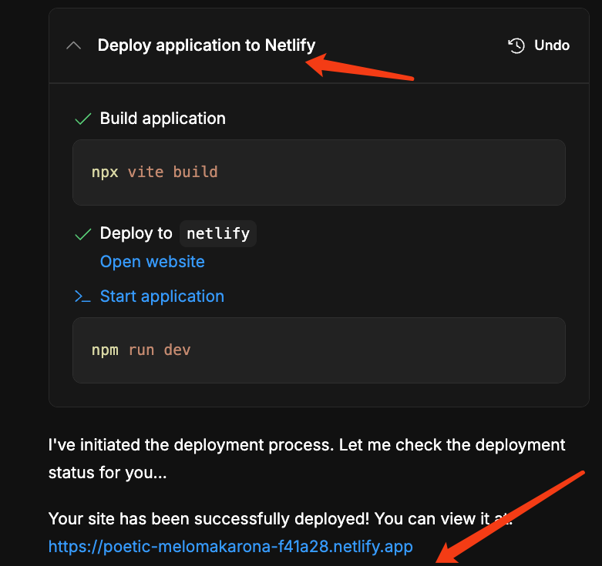Open the Start application link
Image resolution: width=602 pixels, height=566 pixels.
(x=162, y=296)
